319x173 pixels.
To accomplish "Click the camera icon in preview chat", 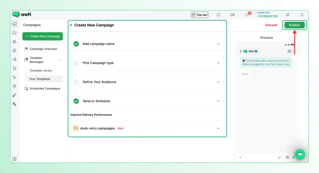I will click(x=287, y=157).
